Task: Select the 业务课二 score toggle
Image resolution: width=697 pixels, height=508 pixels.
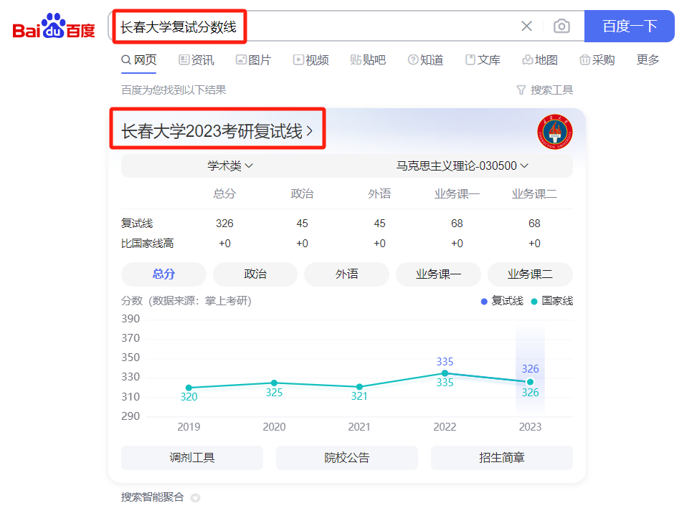Action: 530,274
